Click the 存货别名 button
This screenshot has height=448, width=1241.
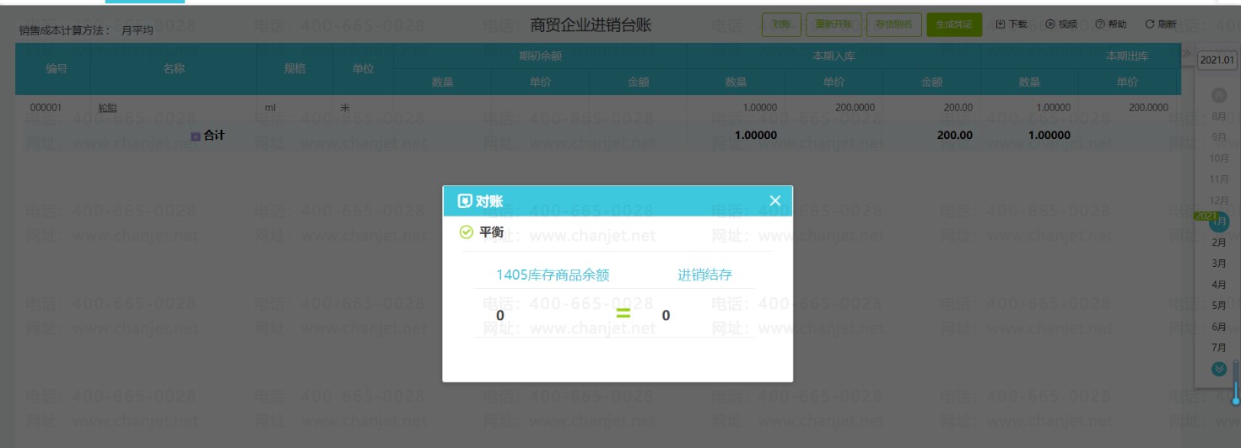894,24
